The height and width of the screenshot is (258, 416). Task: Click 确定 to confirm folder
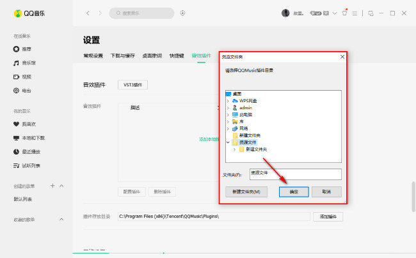294,192
